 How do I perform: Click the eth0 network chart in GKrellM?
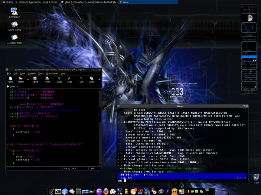click(x=249, y=56)
